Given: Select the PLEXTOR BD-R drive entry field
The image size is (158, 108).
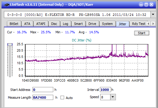Looking at the screenshot, I should (77, 15).
